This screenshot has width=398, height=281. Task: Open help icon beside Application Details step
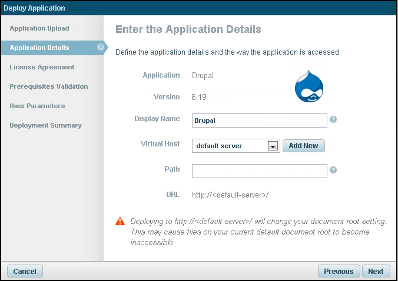click(x=101, y=48)
